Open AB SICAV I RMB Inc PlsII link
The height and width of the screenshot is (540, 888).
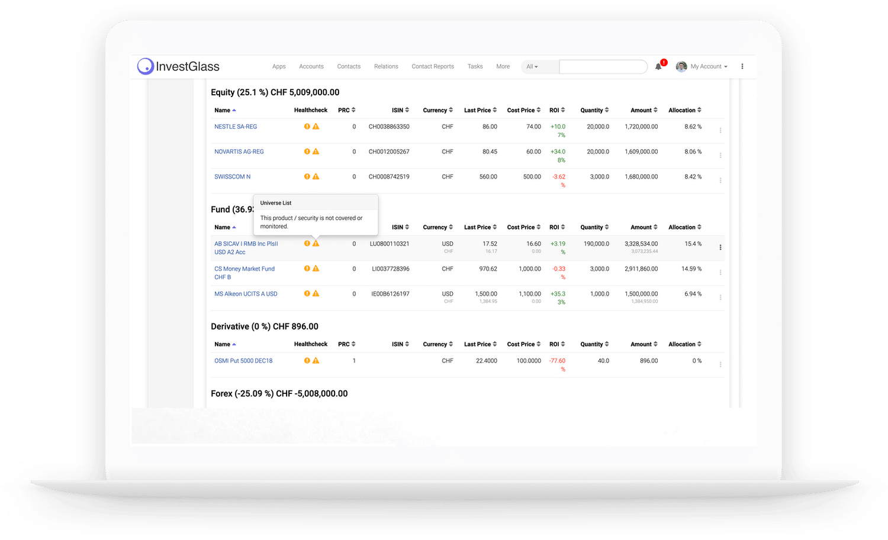coord(246,248)
